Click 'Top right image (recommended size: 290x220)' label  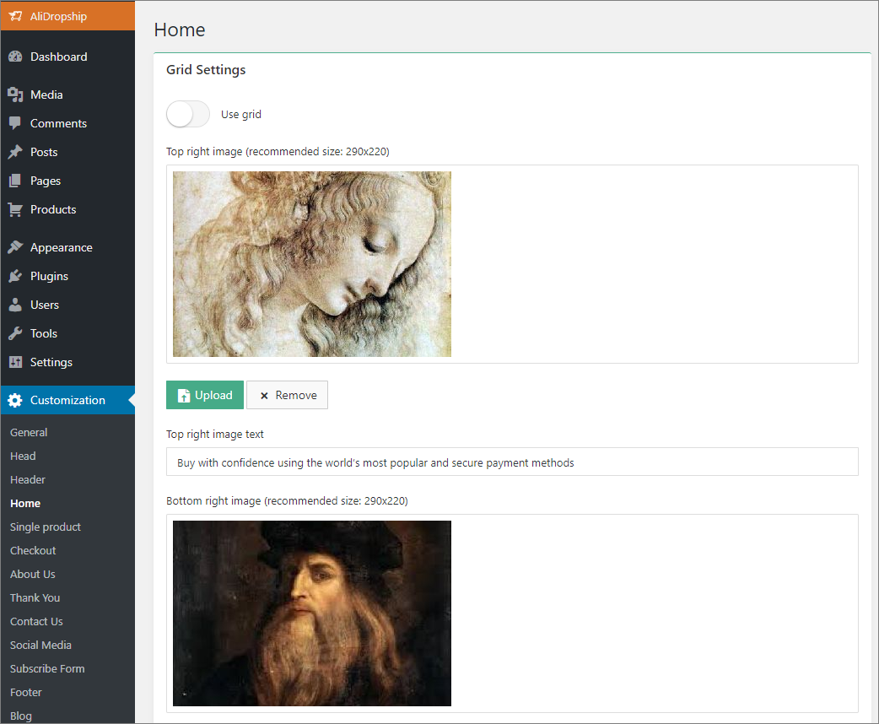click(278, 151)
